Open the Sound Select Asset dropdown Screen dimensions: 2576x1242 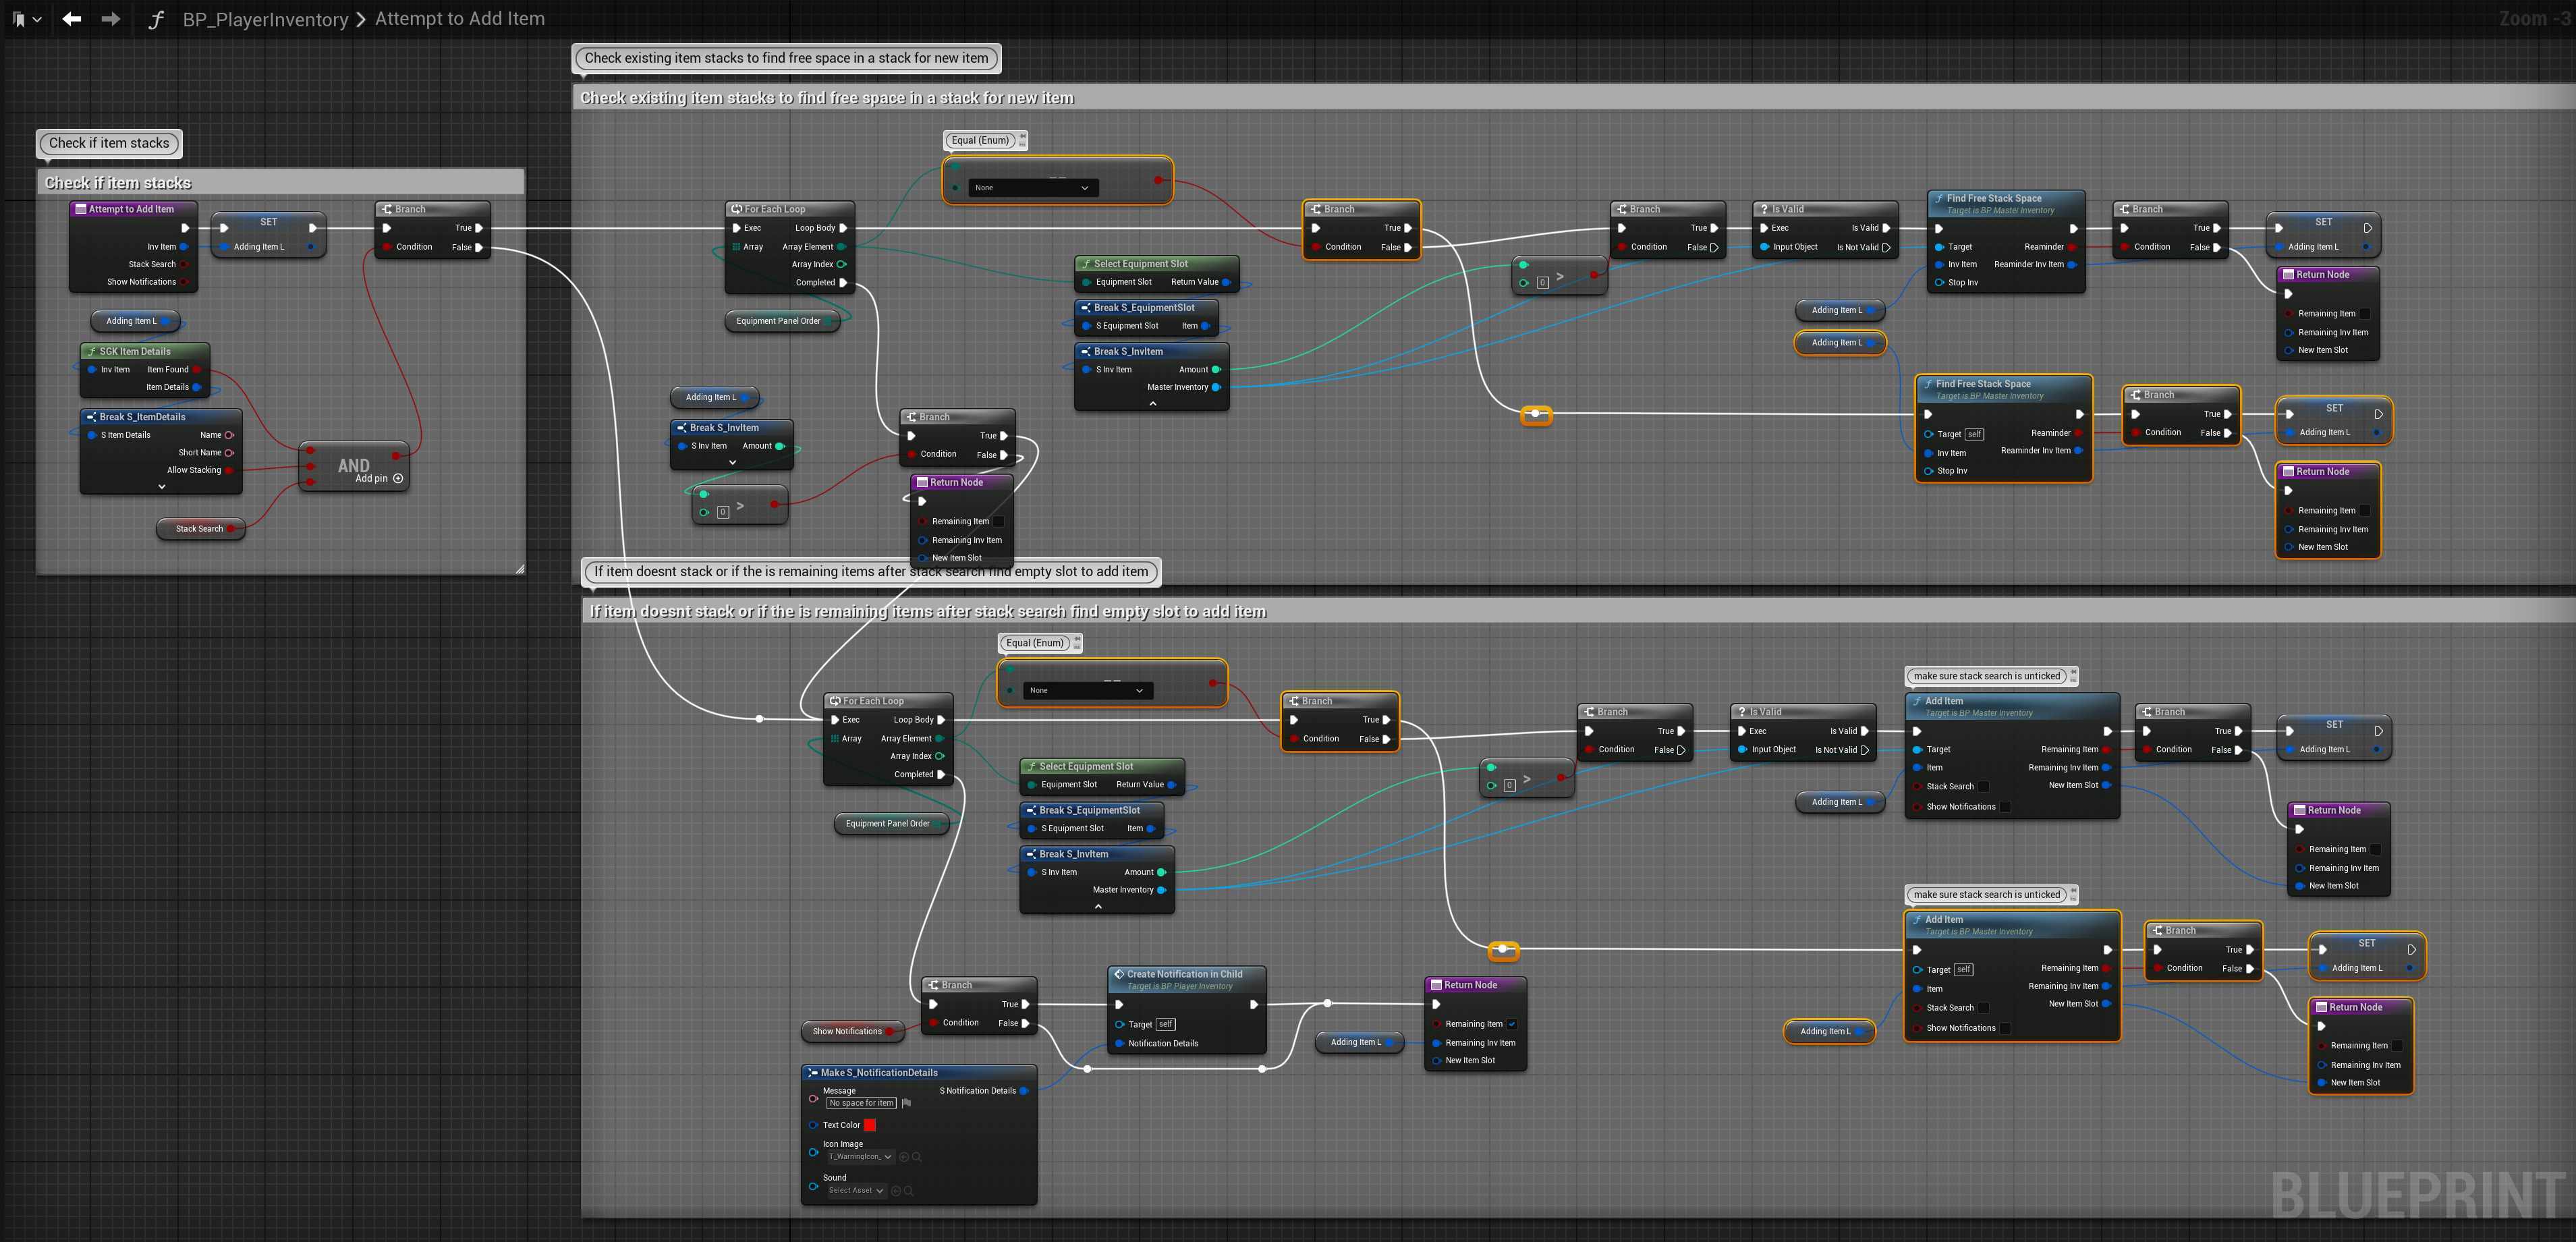pyautogui.click(x=857, y=1191)
